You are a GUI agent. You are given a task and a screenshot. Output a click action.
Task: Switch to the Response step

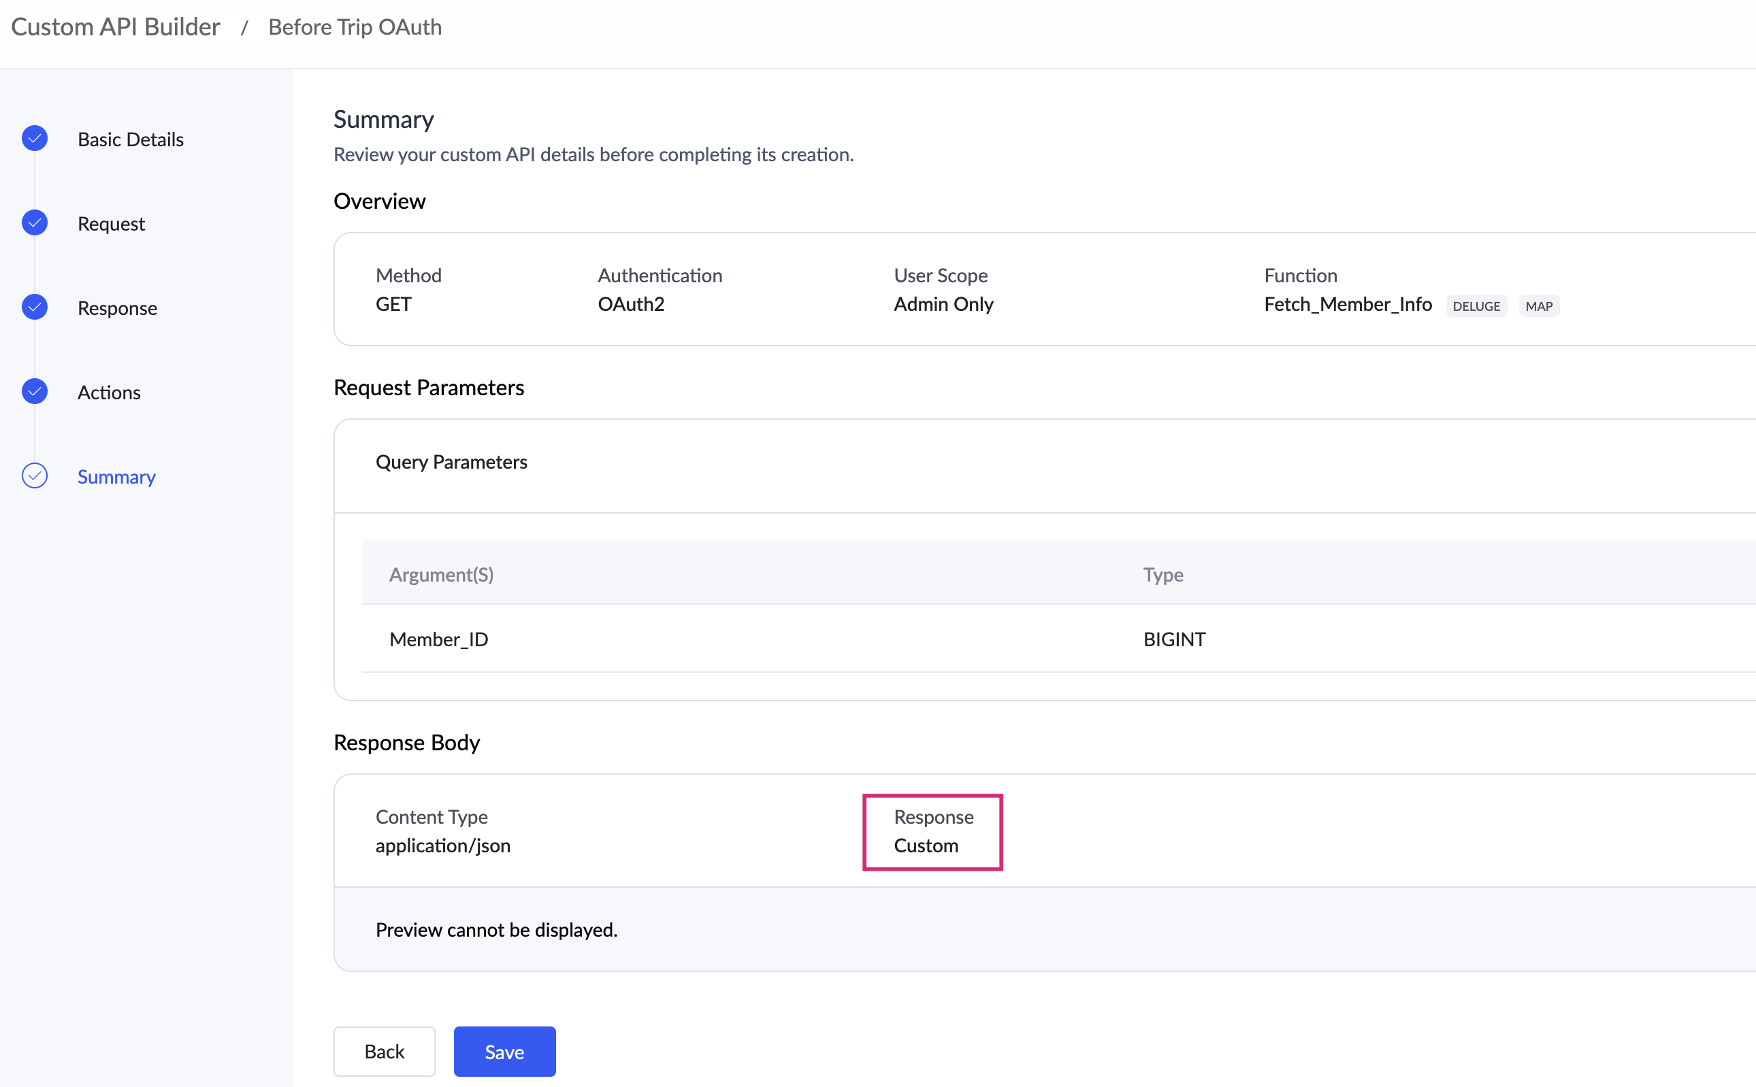point(117,307)
